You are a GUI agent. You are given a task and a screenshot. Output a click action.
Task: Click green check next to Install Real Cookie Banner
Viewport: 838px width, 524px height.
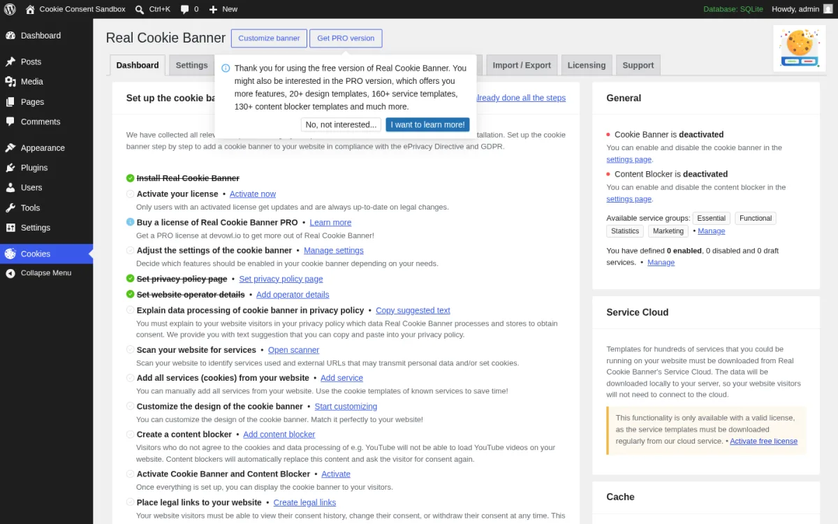(130, 178)
